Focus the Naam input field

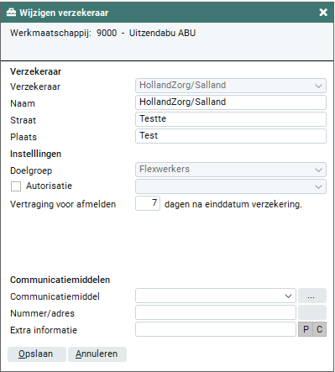231,102
